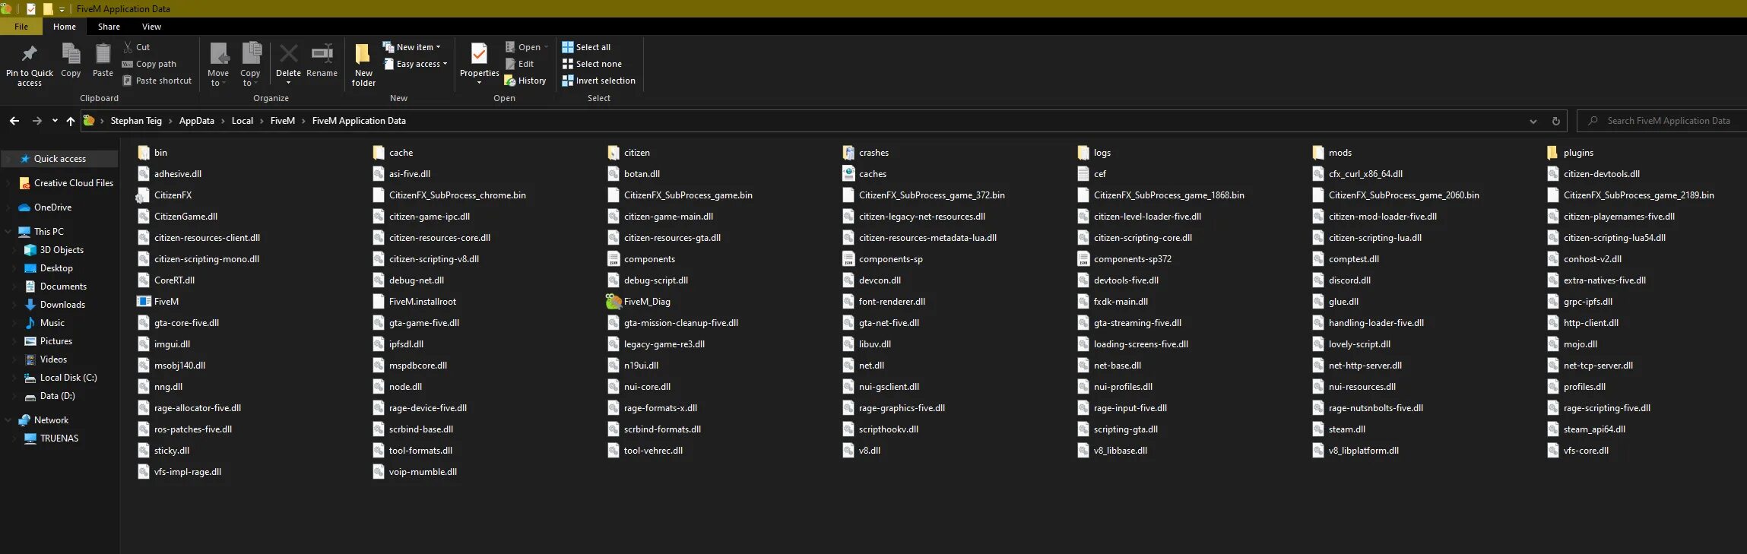Viewport: 1747px width, 554px height.
Task: Select the bin folder
Action: [152, 153]
